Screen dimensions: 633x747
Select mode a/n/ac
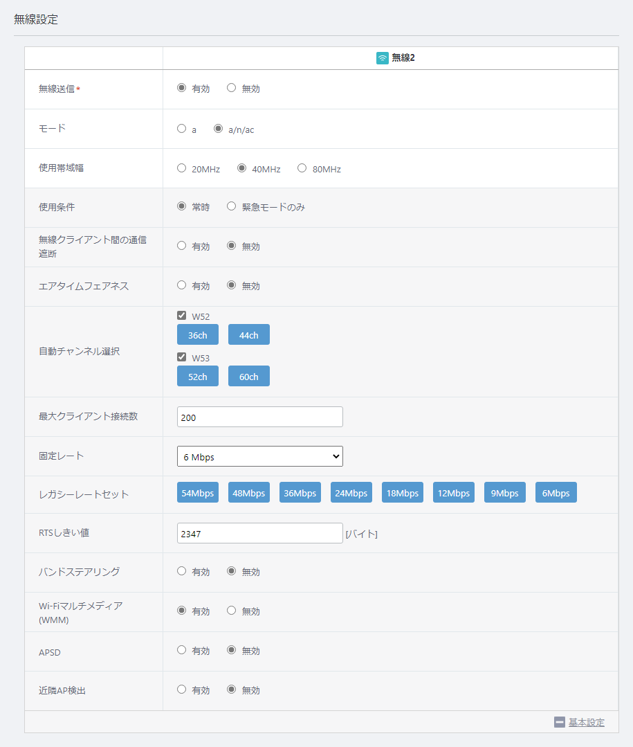tap(218, 129)
